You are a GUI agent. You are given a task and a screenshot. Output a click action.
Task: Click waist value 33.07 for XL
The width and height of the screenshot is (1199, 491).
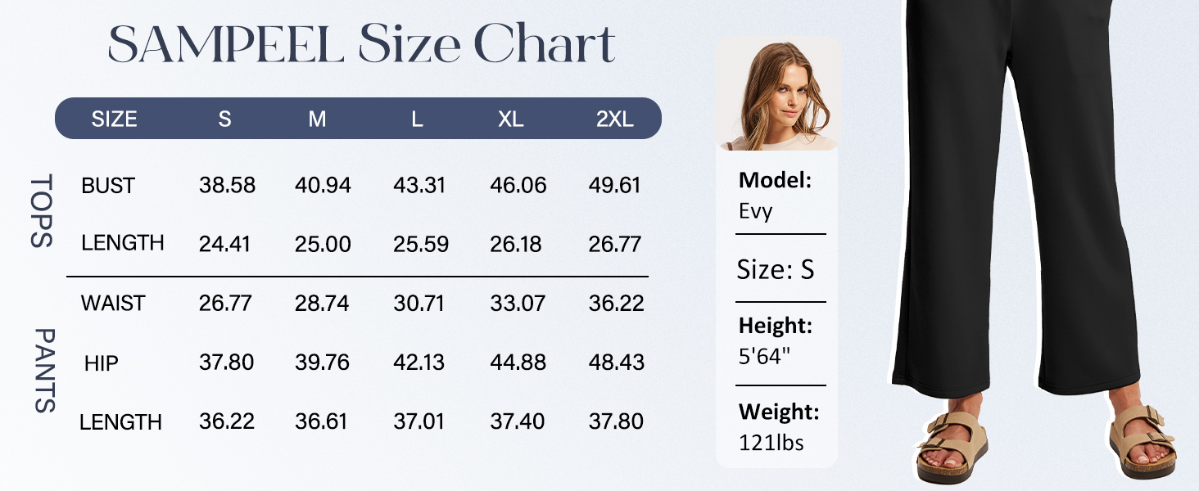518,304
